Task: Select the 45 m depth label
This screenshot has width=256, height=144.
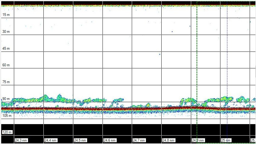Action: point(6,49)
